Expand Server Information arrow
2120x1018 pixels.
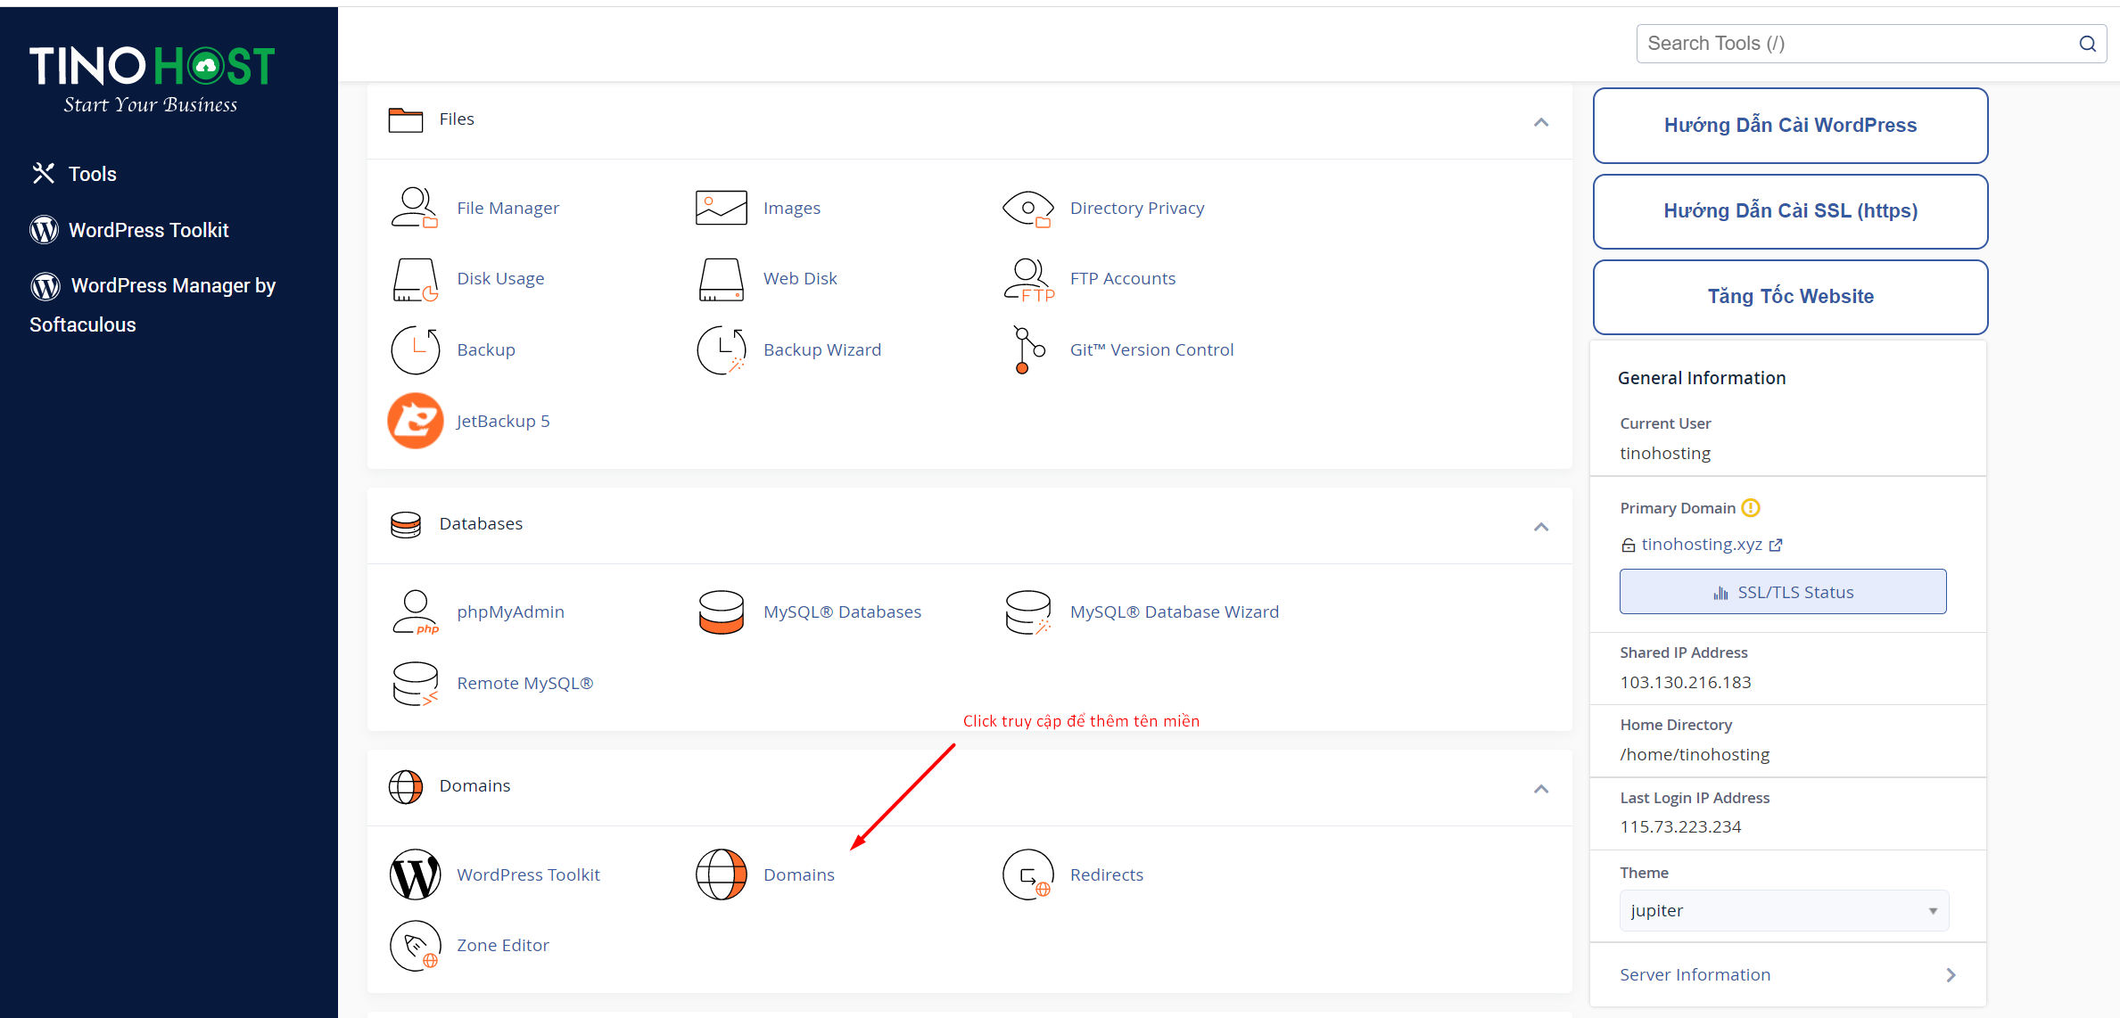(x=1951, y=975)
